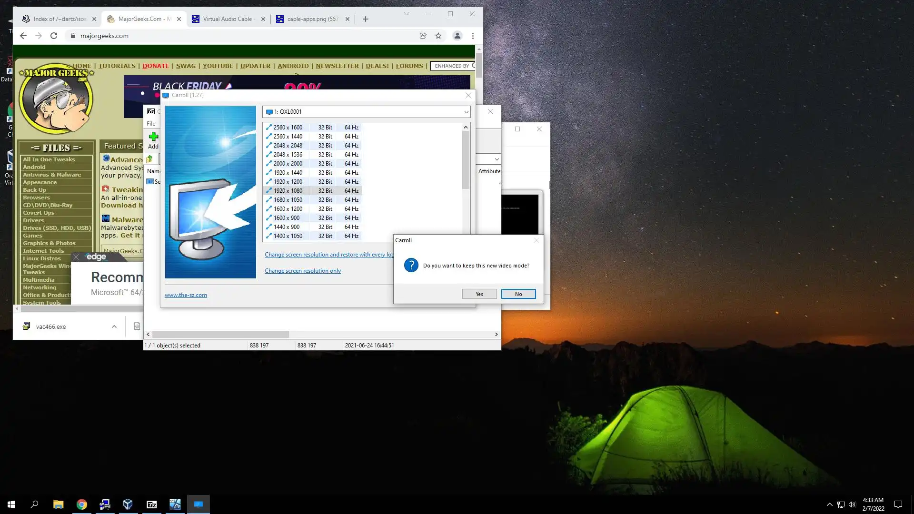Expand the QXL0001 display dropdown
The height and width of the screenshot is (514, 914).
coord(466,112)
